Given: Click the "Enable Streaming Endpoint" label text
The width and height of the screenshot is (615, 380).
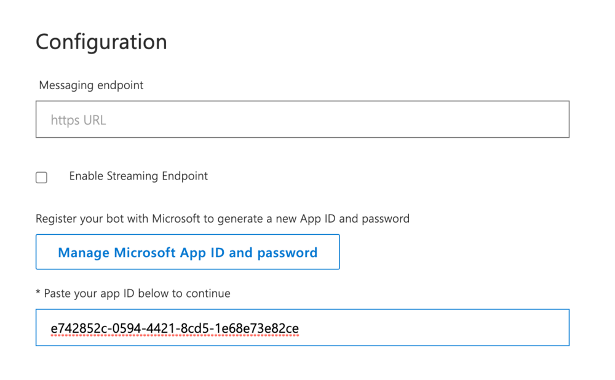Looking at the screenshot, I should coord(138,176).
